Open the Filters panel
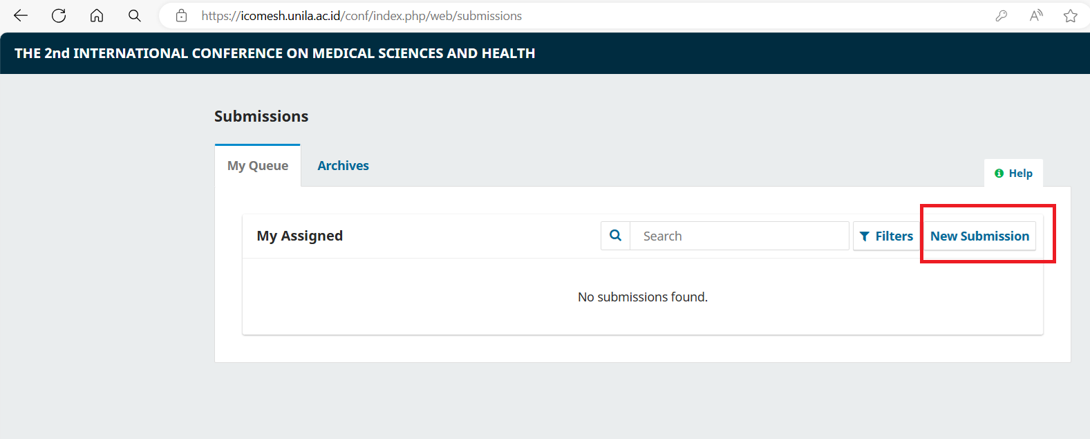The width and height of the screenshot is (1090, 439). (x=886, y=236)
